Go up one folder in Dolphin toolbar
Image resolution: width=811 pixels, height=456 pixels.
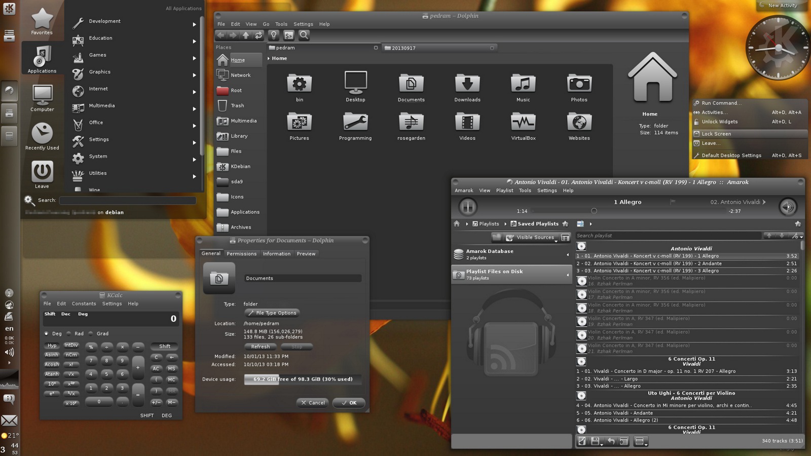coord(246,35)
